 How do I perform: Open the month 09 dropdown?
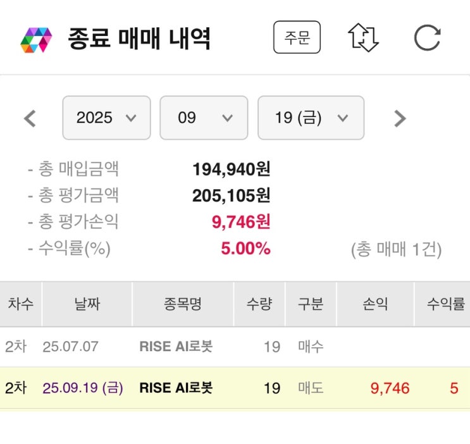tap(203, 118)
